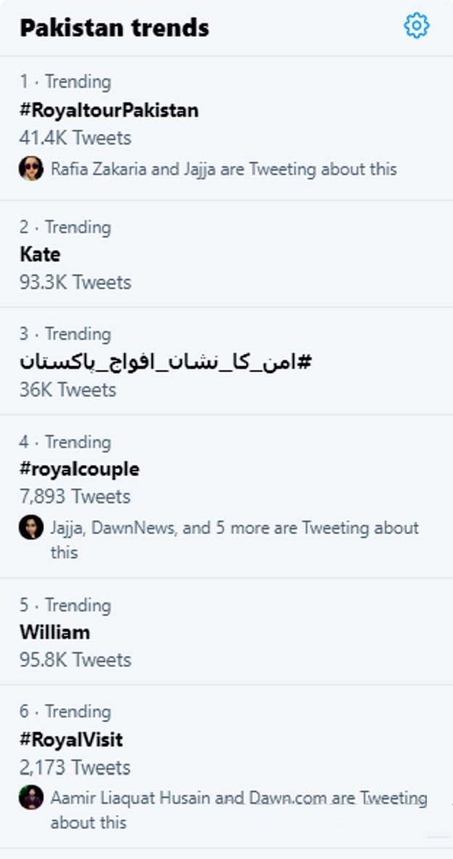Click the Pakistan trends heading
The height and width of the screenshot is (859, 453).
(115, 28)
